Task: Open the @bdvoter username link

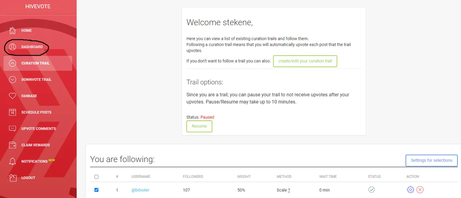Action: point(140,190)
